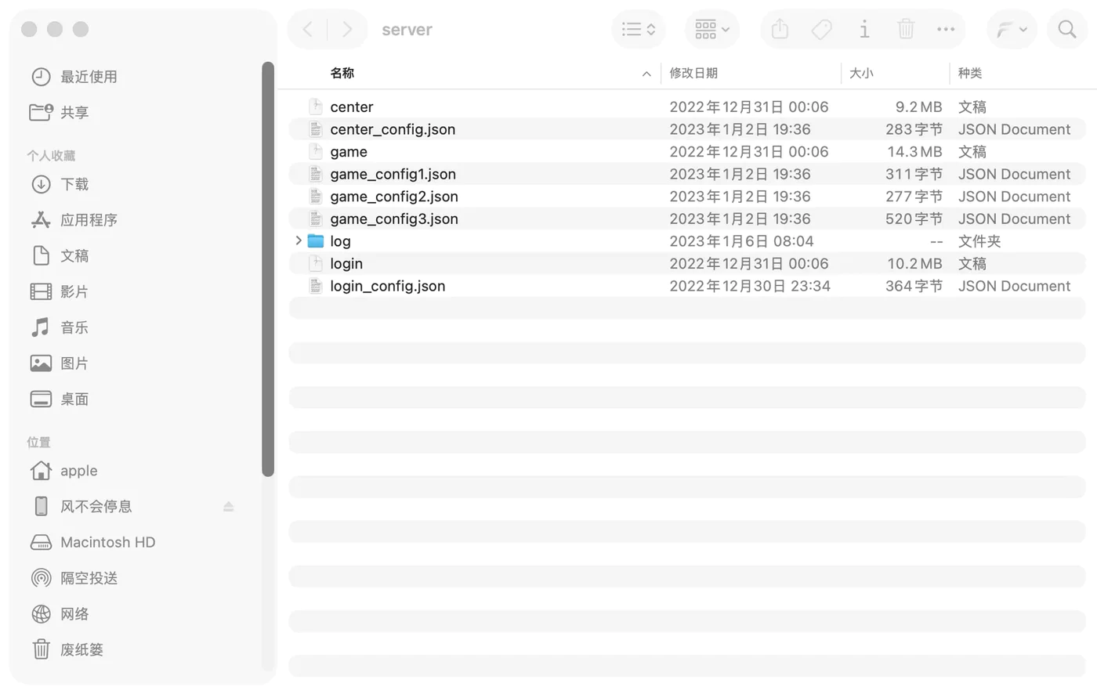This screenshot has height=694, width=1097.
Task: Click the 音乐 sidebar icon
Action: pos(41,327)
